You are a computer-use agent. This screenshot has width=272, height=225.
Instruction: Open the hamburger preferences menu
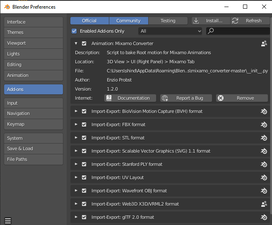[8, 221]
